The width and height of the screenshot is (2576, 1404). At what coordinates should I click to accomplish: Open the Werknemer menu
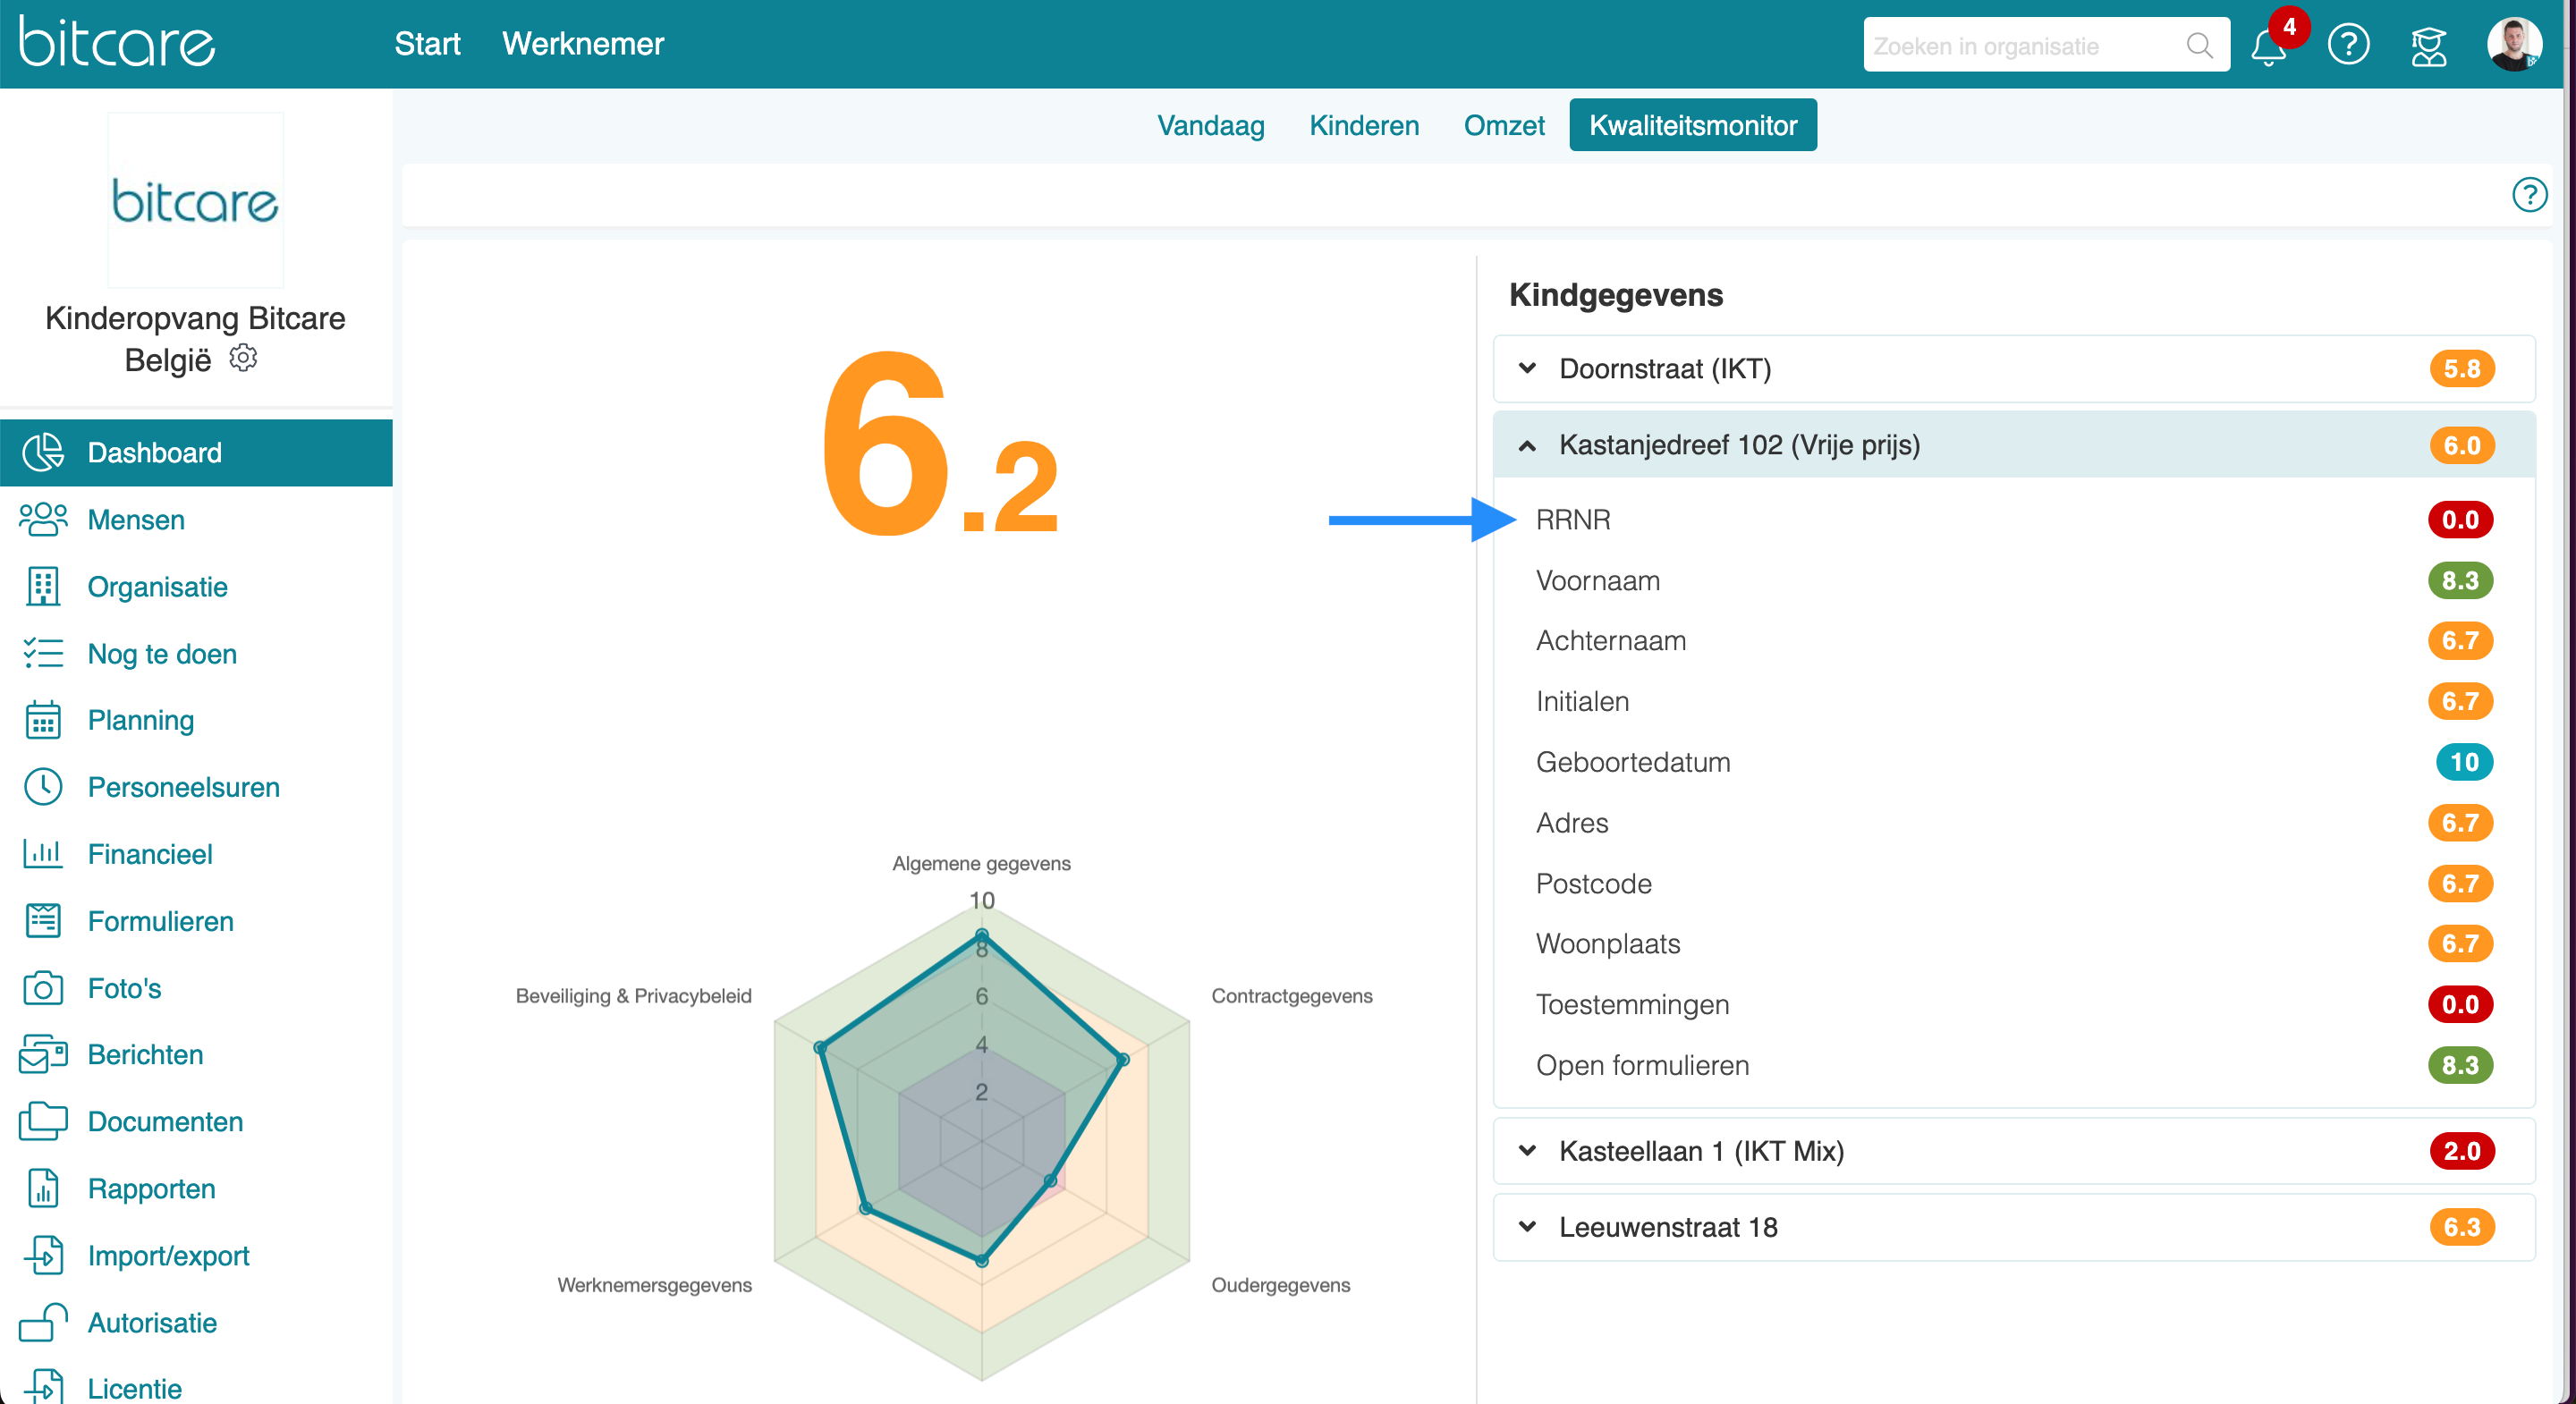coord(582,44)
